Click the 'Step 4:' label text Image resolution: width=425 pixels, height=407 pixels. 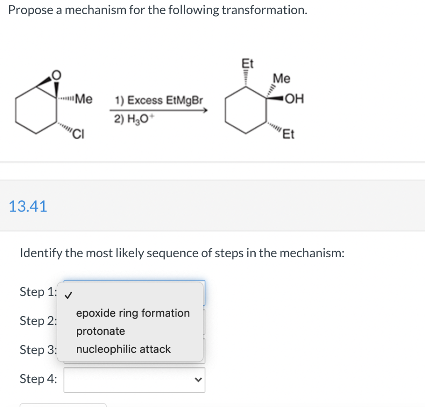coord(38,379)
